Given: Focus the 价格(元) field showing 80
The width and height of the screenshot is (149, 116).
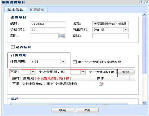Looking at the screenshot, I should tap(48, 30).
